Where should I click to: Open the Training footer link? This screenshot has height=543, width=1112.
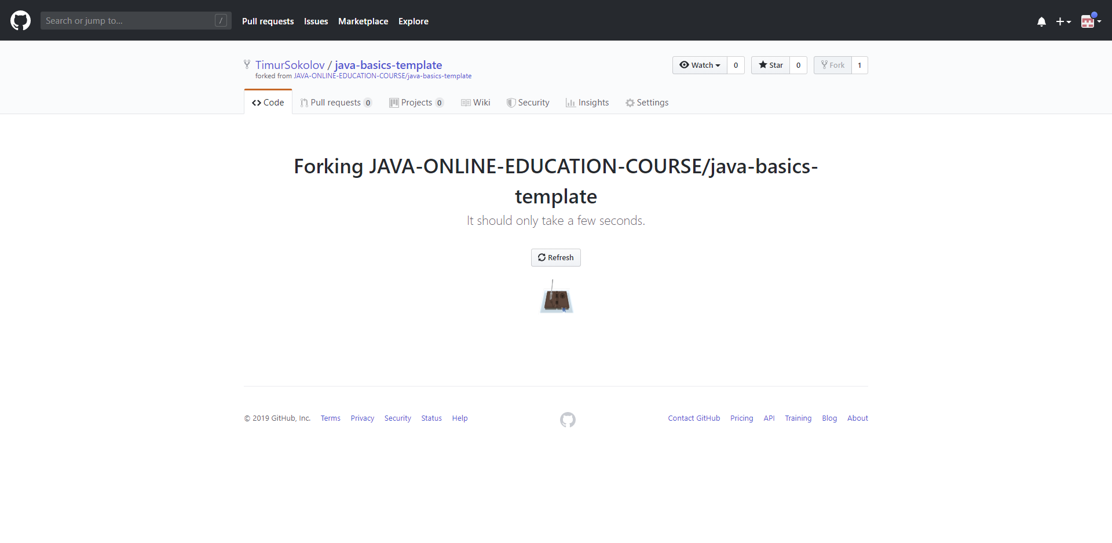[798, 418]
